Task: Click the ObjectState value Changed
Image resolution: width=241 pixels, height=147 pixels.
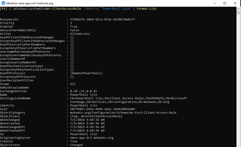Action: tap(76, 145)
